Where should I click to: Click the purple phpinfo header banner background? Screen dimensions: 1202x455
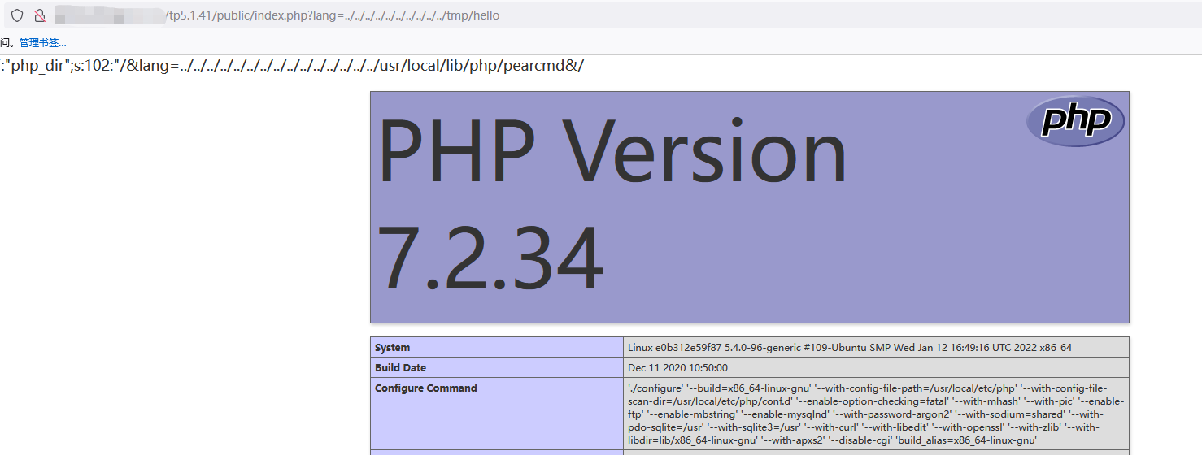click(750, 207)
